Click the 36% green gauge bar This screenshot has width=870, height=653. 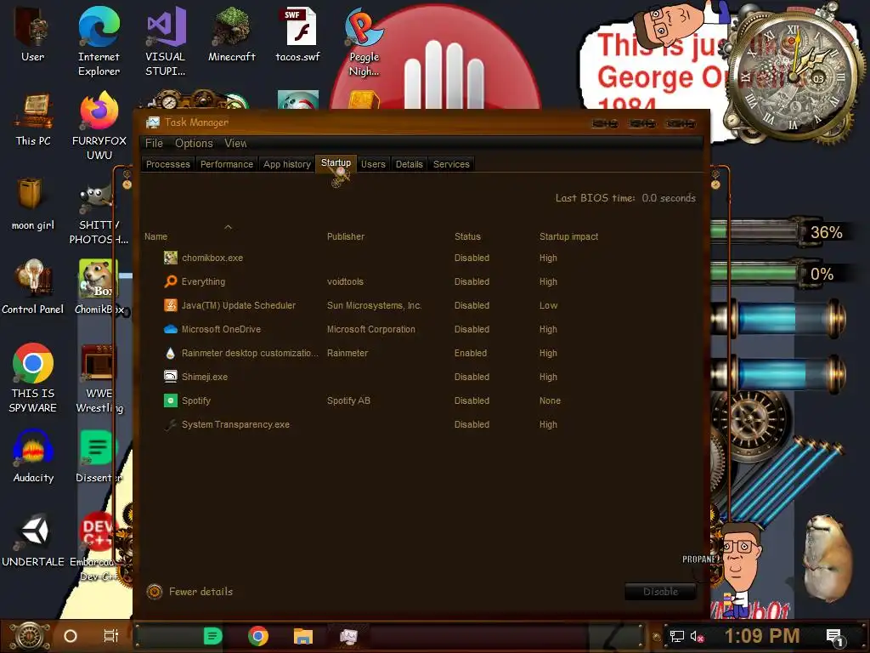(754, 232)
